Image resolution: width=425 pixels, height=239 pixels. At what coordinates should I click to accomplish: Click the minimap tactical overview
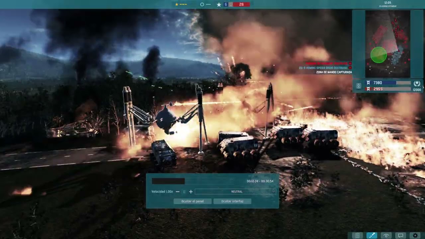(388, 44)
